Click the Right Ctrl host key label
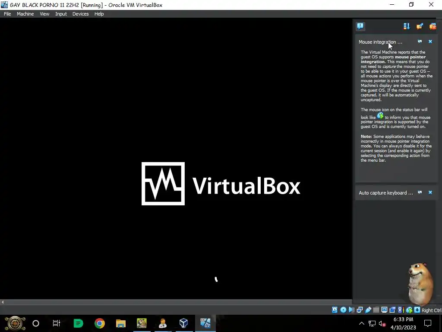This screenshot has height=332, width=442. 431,310
